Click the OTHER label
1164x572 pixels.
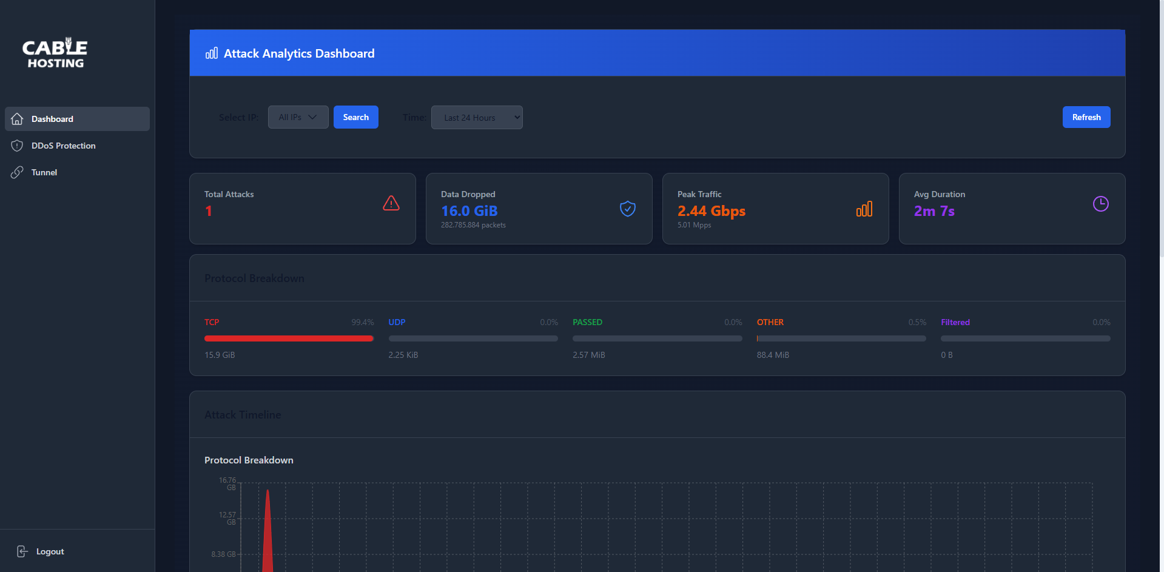pos(770,322)
